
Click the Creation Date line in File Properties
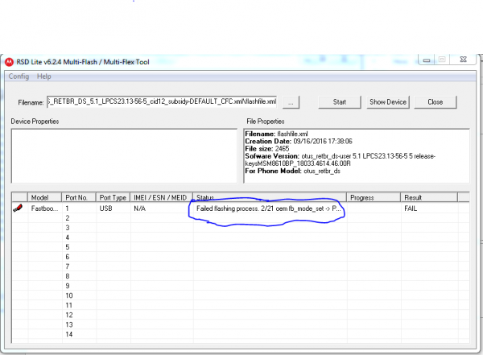pyautogui.click(x=299, y=142)
